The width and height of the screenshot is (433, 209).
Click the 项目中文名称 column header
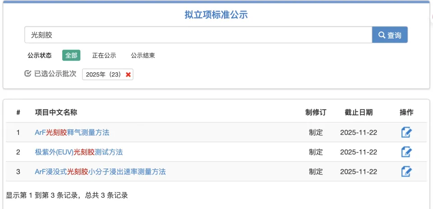tap(56, 112)
